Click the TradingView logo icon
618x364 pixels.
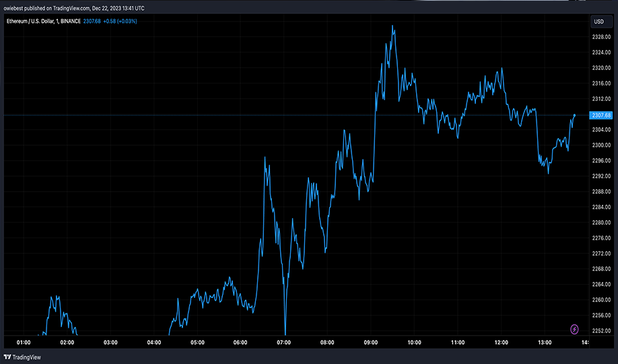tap(7, 357)
